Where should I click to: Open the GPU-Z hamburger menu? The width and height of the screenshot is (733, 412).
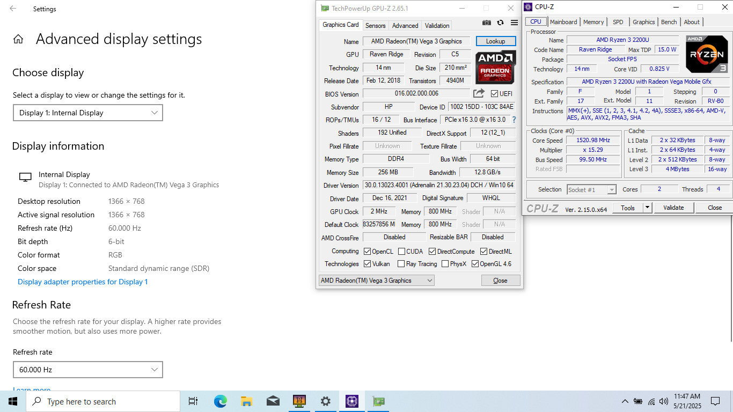(x=514, y=23)
